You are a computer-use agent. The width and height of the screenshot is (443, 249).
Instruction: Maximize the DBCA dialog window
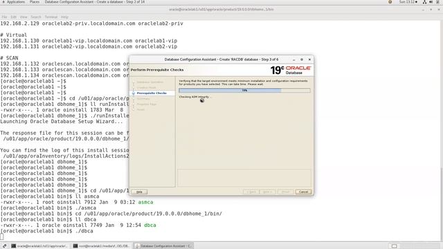point(302,59)
